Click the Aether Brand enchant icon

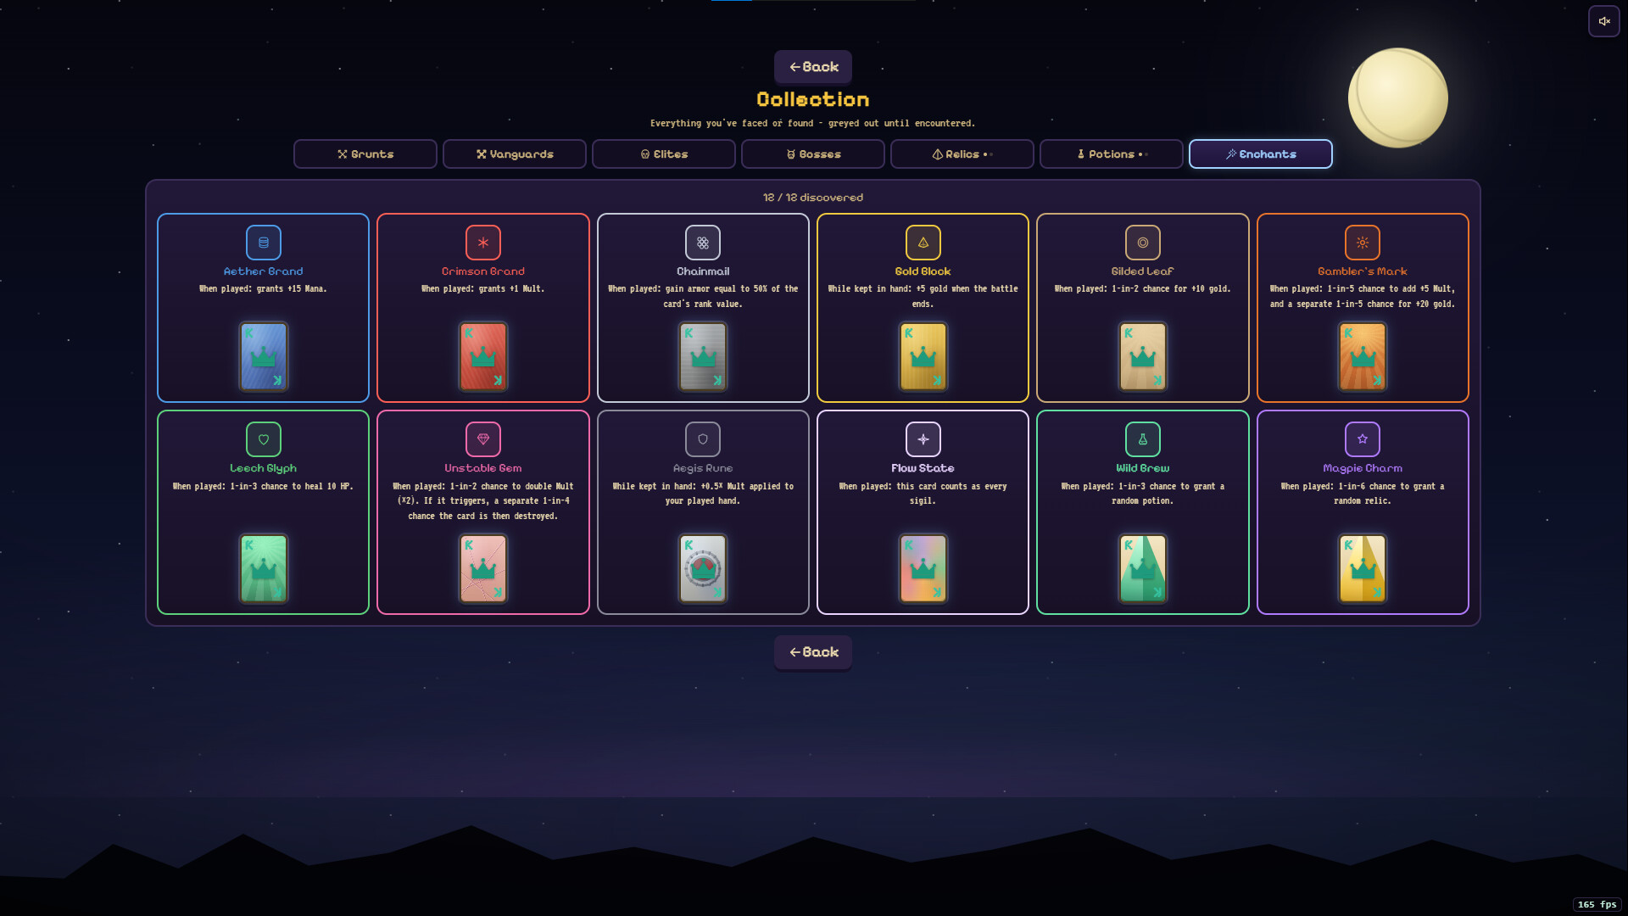[263, 243]
